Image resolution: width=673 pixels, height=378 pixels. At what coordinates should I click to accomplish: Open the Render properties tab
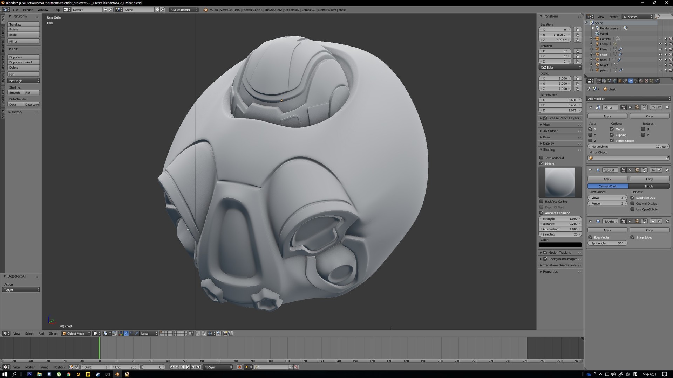(599, 80)
